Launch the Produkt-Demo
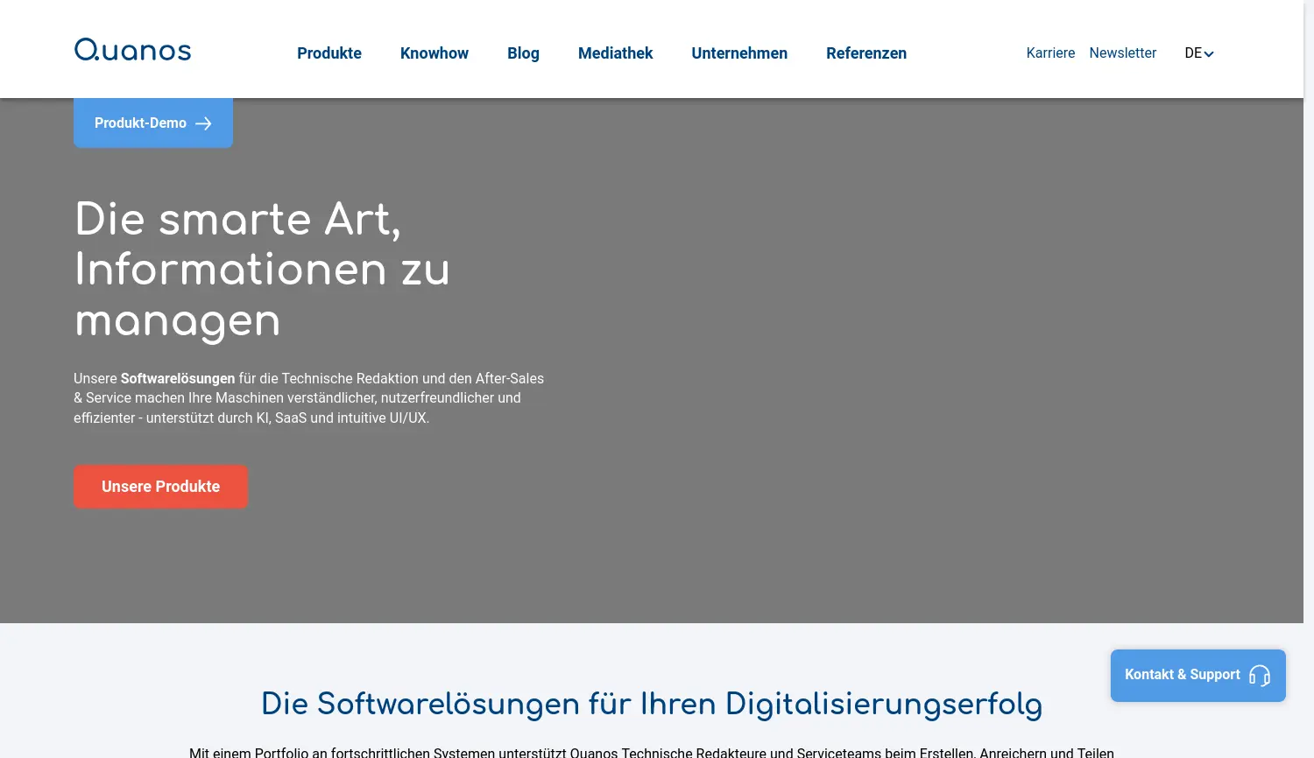This screenshot has height=758, width=1314. click(140, 123)
